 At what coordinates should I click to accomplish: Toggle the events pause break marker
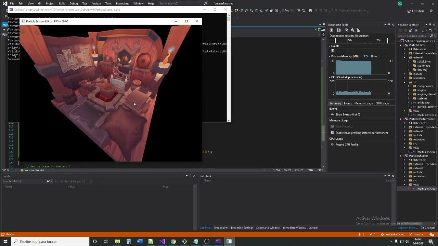click(x=332, y=51)
